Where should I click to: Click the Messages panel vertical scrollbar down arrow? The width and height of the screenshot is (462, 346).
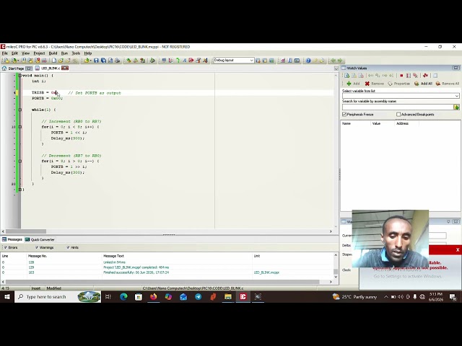(x=336, y=277)
